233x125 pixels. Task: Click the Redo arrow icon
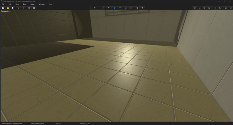[x=23, y=8]
